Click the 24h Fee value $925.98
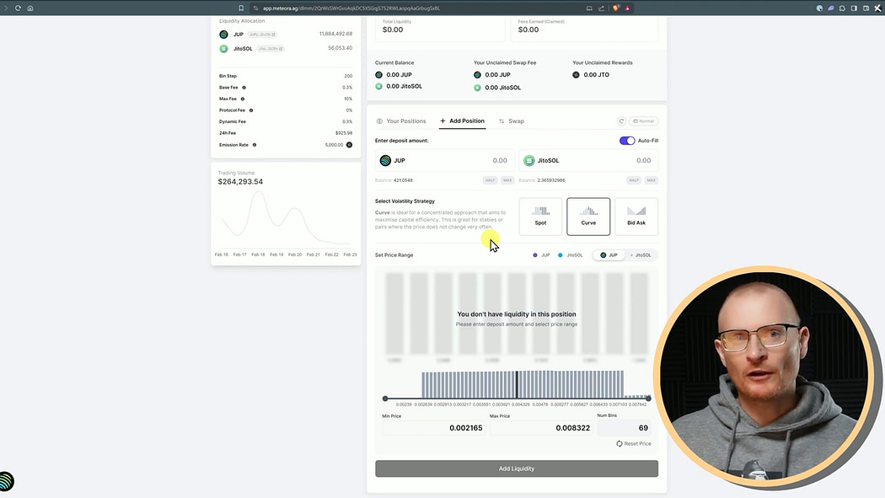 (344, 133)
